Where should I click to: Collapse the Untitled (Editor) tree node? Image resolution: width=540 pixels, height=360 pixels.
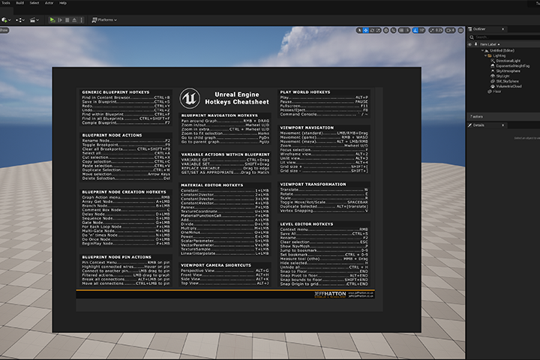pos(482,50)
